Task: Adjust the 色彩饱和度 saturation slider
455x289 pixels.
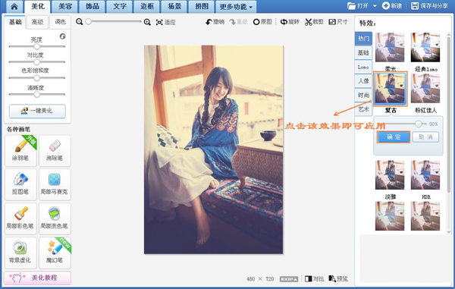Action: pos(36,78)
